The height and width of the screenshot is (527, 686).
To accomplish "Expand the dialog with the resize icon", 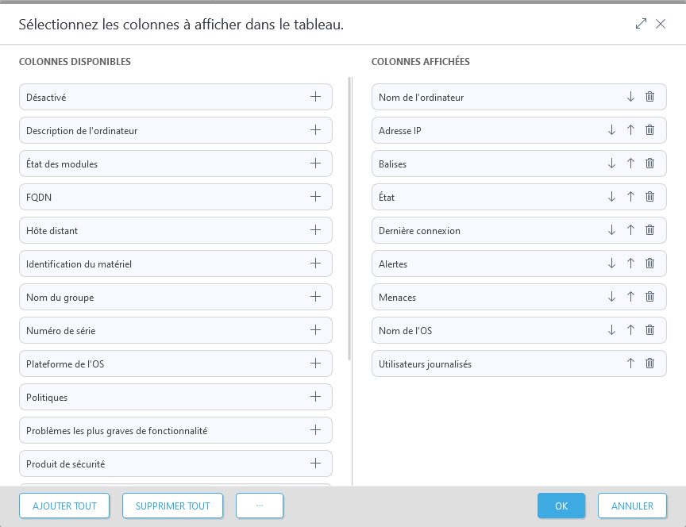I will click(x=642, y=24).
